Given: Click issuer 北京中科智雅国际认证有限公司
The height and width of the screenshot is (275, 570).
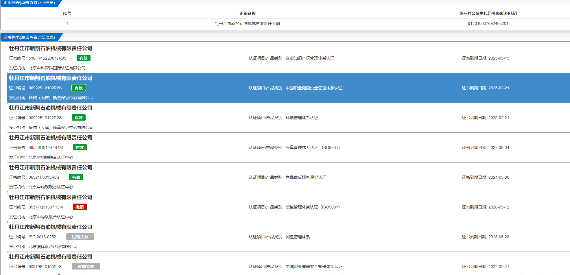Looking at the screenshot, I should (x=57, y=68).
